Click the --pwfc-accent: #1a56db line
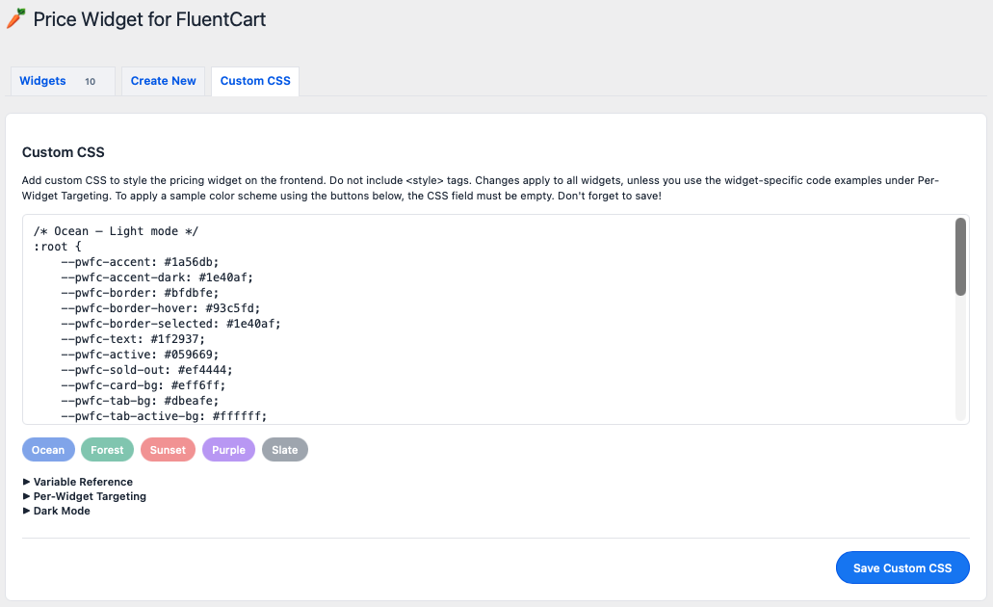Viewport: 993px width, 607px height. (140, 262)
